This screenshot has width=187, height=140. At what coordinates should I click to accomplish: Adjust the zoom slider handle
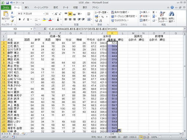click(x=171, y=137)
